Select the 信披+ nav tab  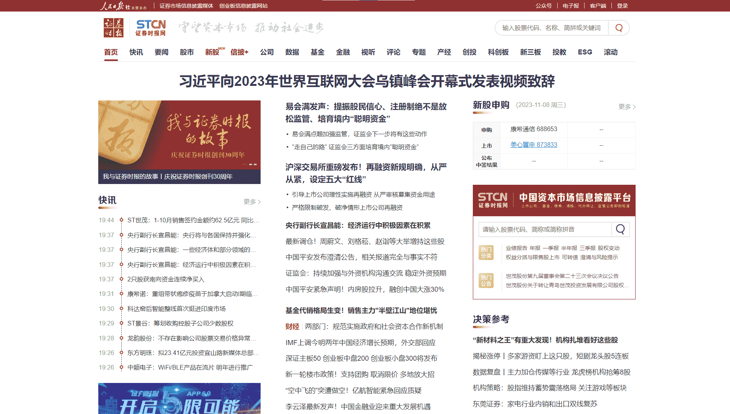[x=239, y=52]
